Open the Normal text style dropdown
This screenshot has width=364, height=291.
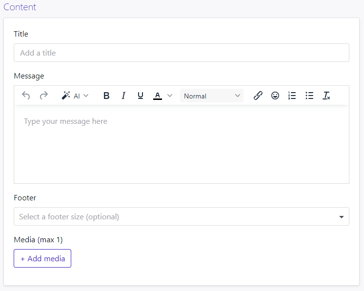pyautogui.click(x=212, y=96)
